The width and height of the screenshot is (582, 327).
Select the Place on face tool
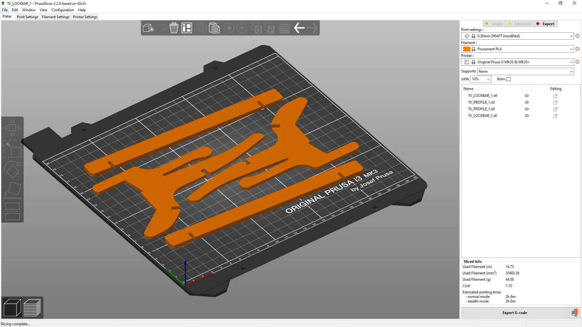(12, 190)
